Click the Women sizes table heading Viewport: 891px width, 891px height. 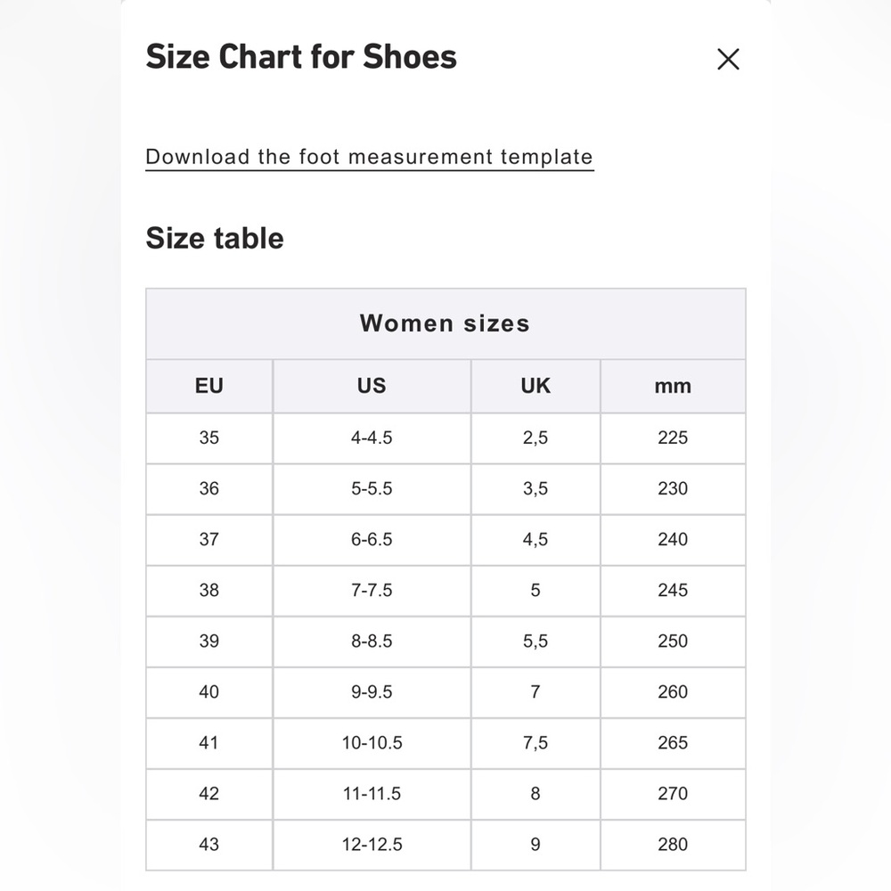(x=445, y=324)
